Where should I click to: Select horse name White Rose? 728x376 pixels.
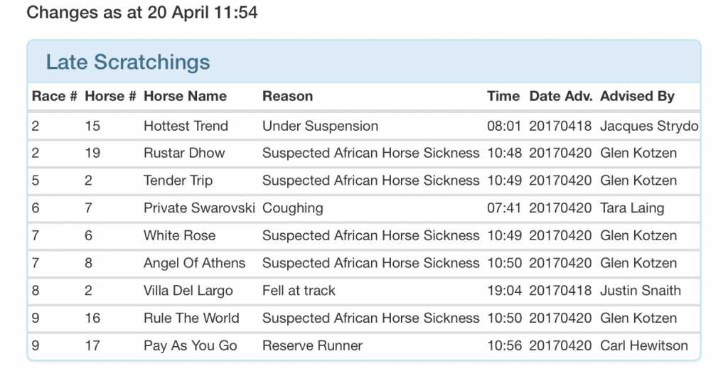point(179,235)
